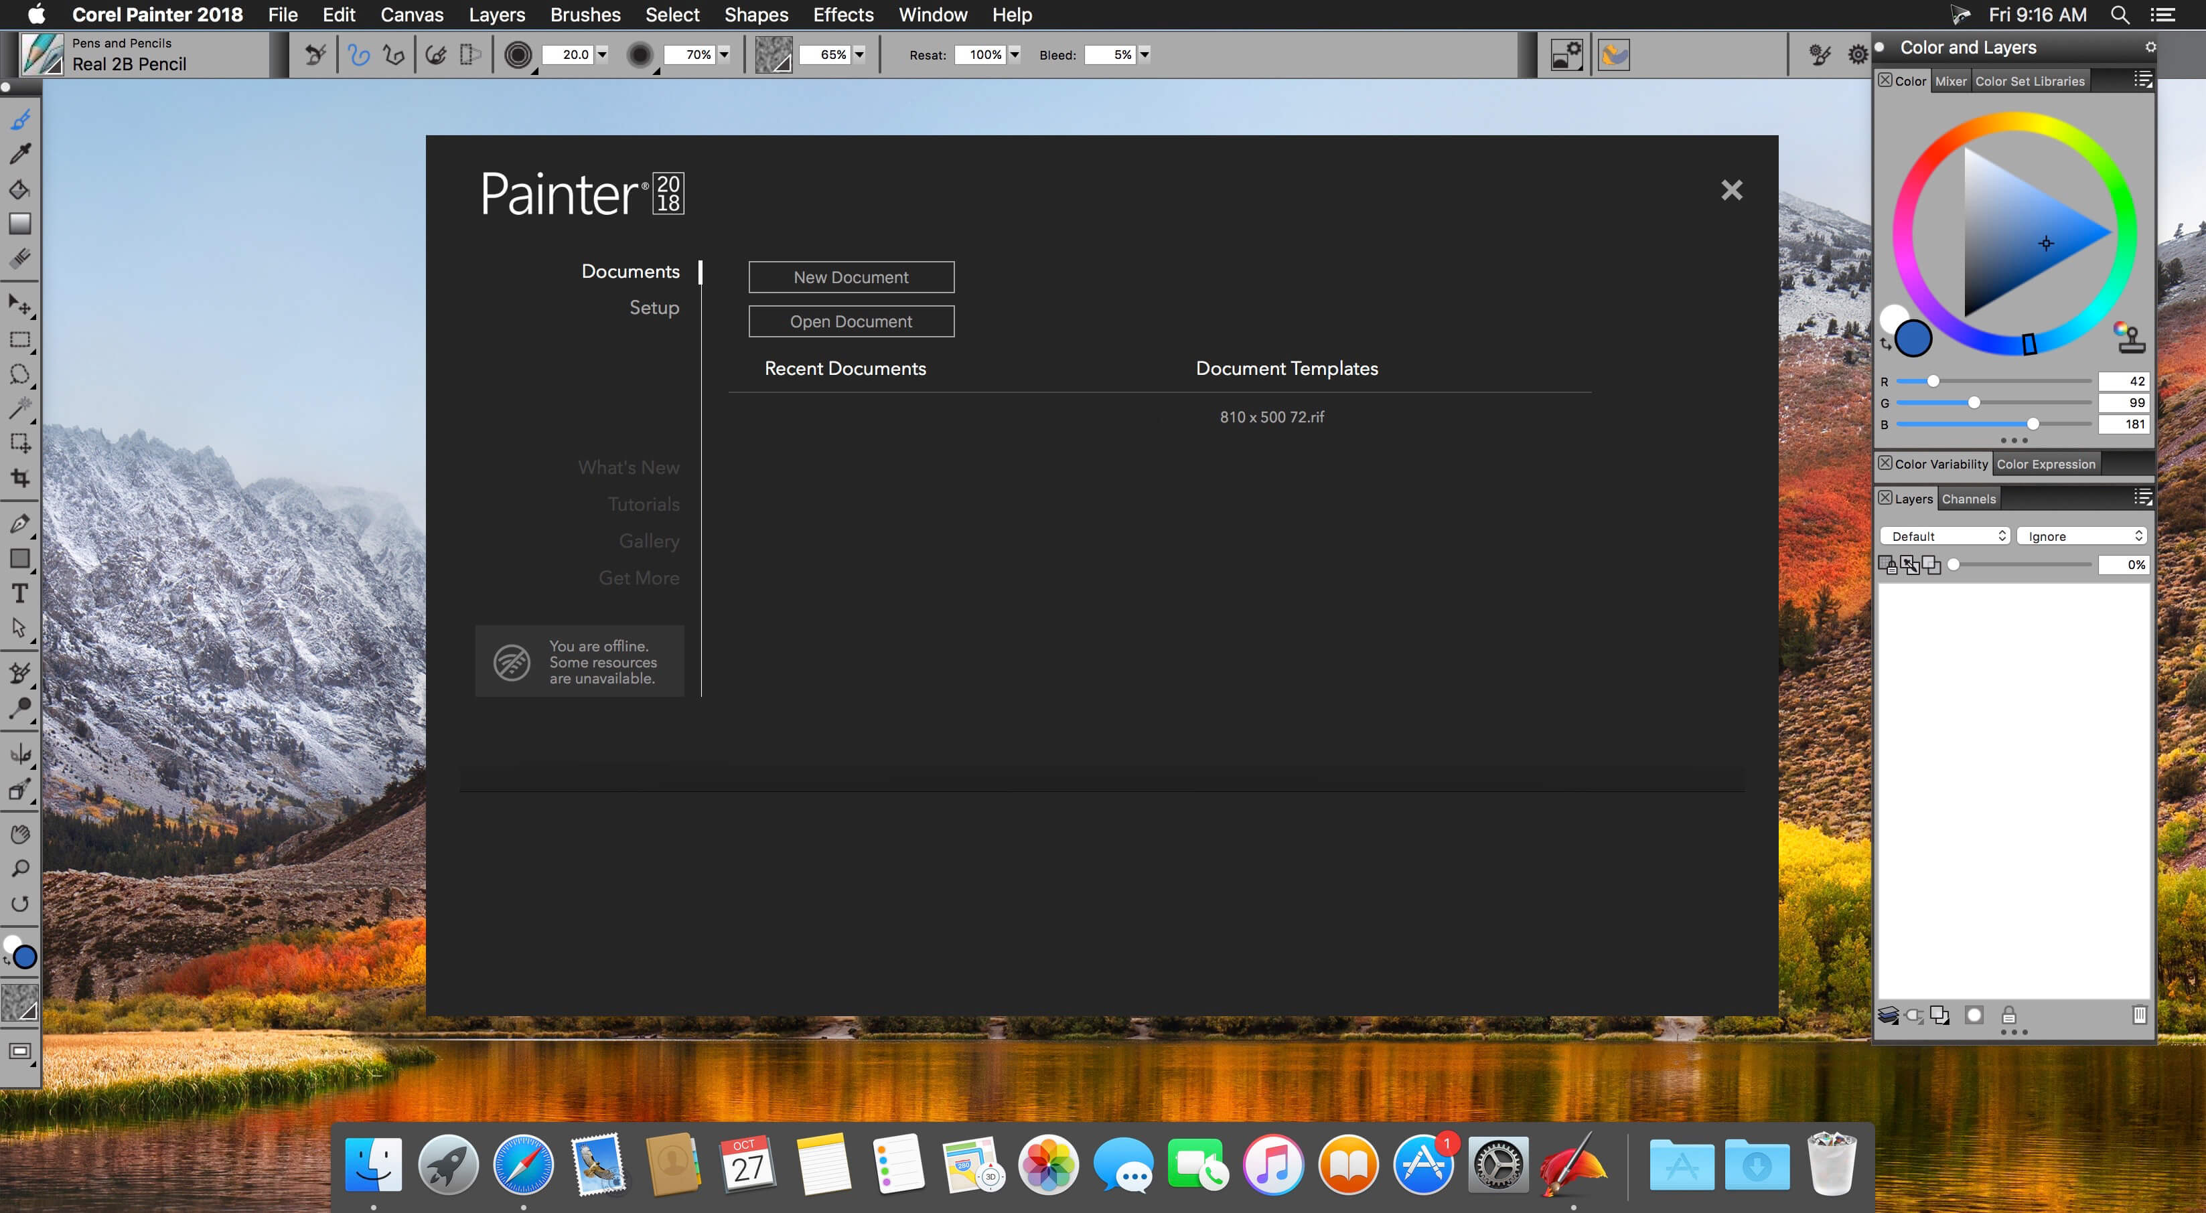
Task: Toggle the Lock Layer icon
Action: [2009, 1016]
